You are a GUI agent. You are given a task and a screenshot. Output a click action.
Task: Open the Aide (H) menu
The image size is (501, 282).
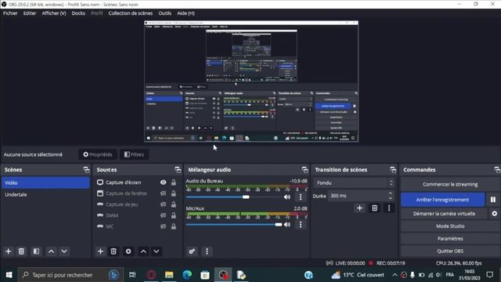point(186,13)
